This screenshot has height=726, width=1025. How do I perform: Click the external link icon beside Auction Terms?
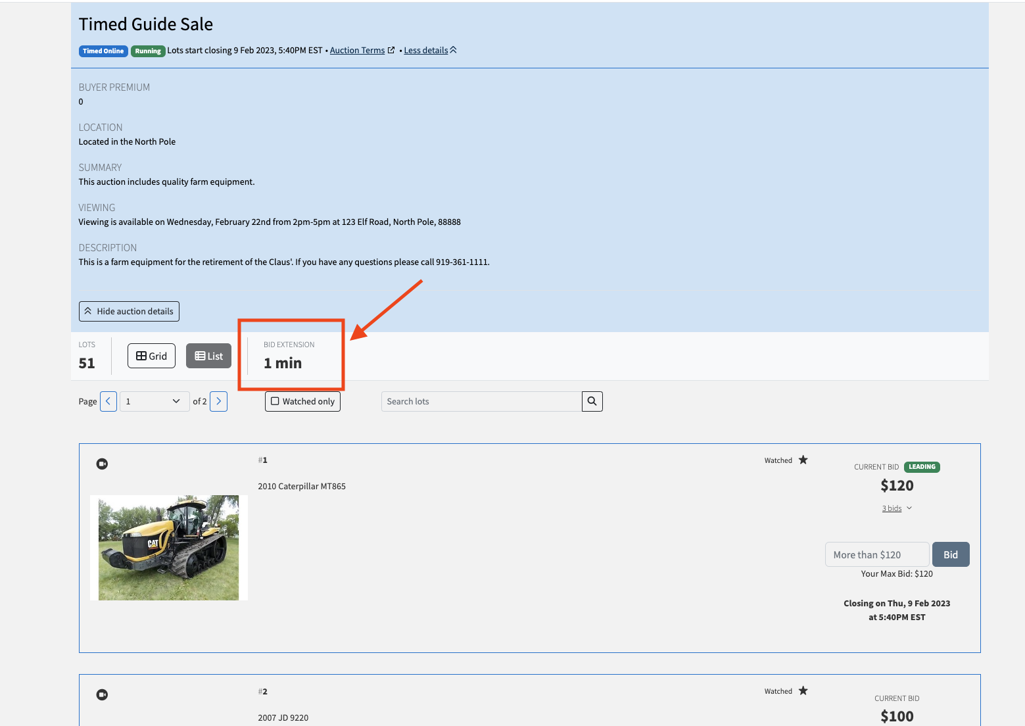tap(391, 49)
